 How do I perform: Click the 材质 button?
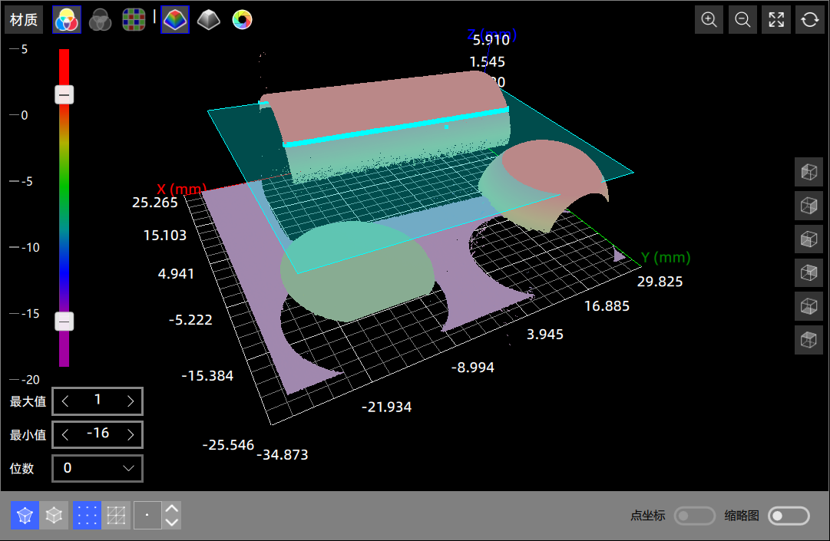point(24,20)
